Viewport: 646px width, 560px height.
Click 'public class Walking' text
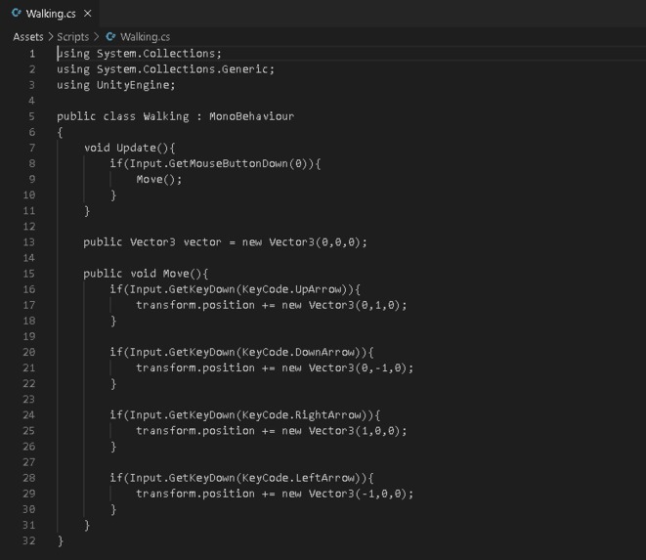123,116
